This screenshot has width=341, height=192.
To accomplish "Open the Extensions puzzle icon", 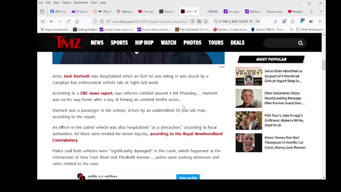I will tap(293, 21).
